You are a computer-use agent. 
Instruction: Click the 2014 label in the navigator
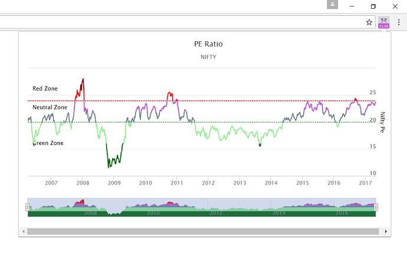(x=279, y=213)
